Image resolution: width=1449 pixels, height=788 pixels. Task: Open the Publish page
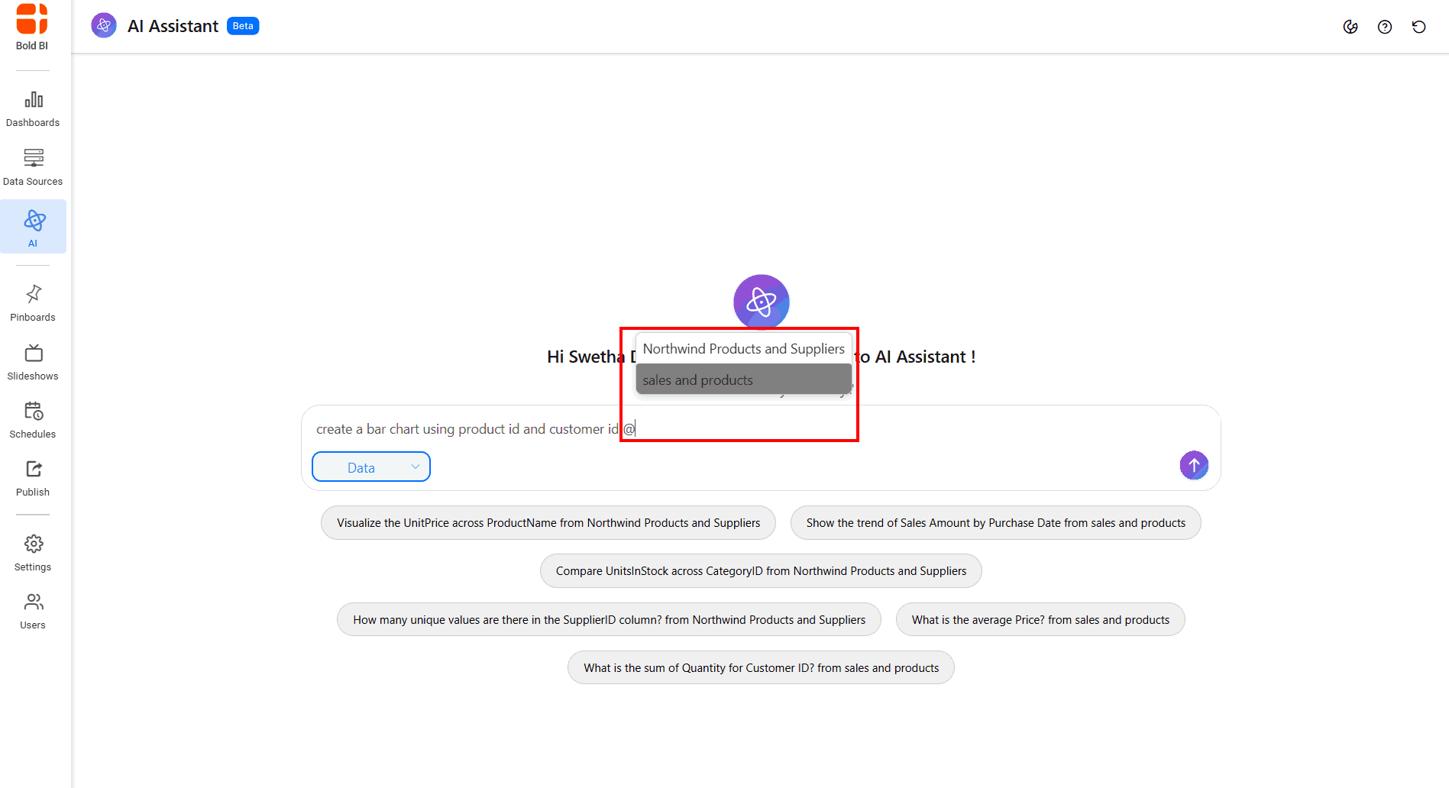(x=33, y=479)
